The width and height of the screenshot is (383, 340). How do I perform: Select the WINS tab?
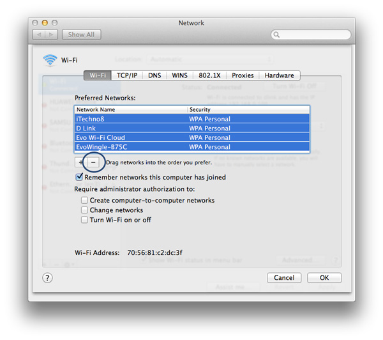coord(179,75)
